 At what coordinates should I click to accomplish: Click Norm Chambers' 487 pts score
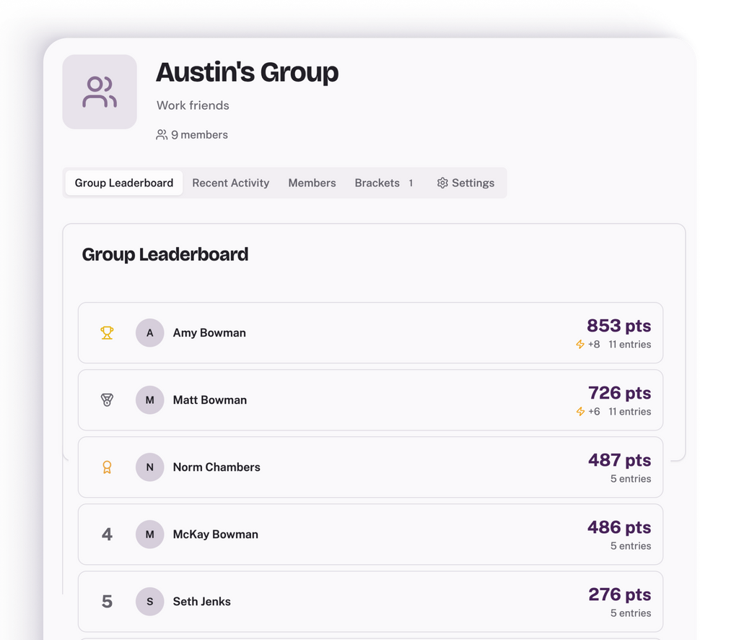pos(619,460)
